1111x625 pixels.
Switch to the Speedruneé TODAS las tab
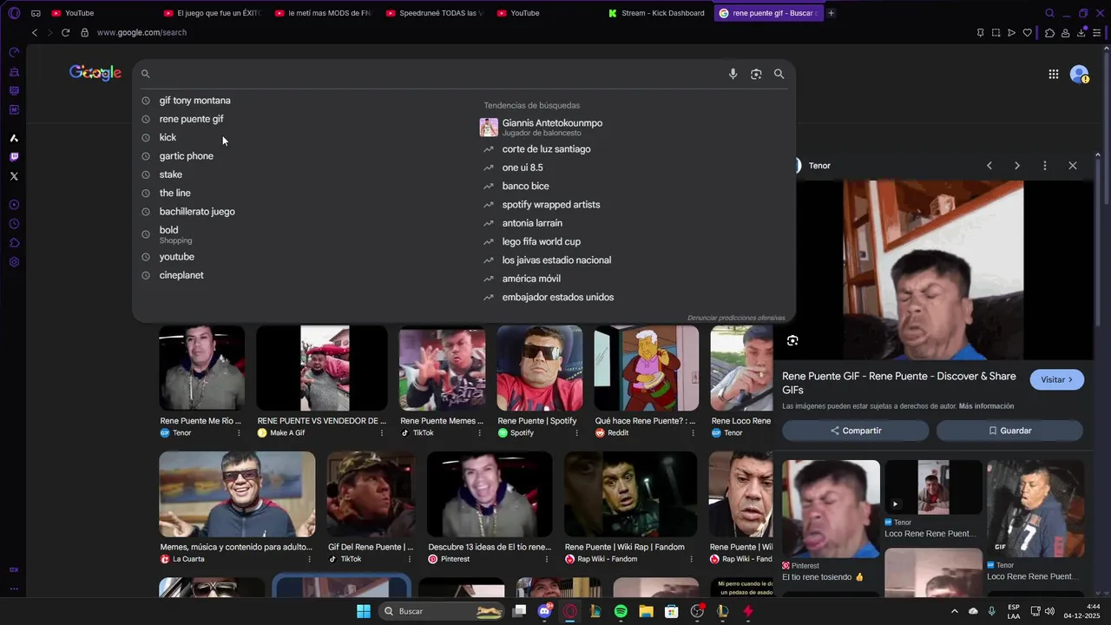click(436, 13)
